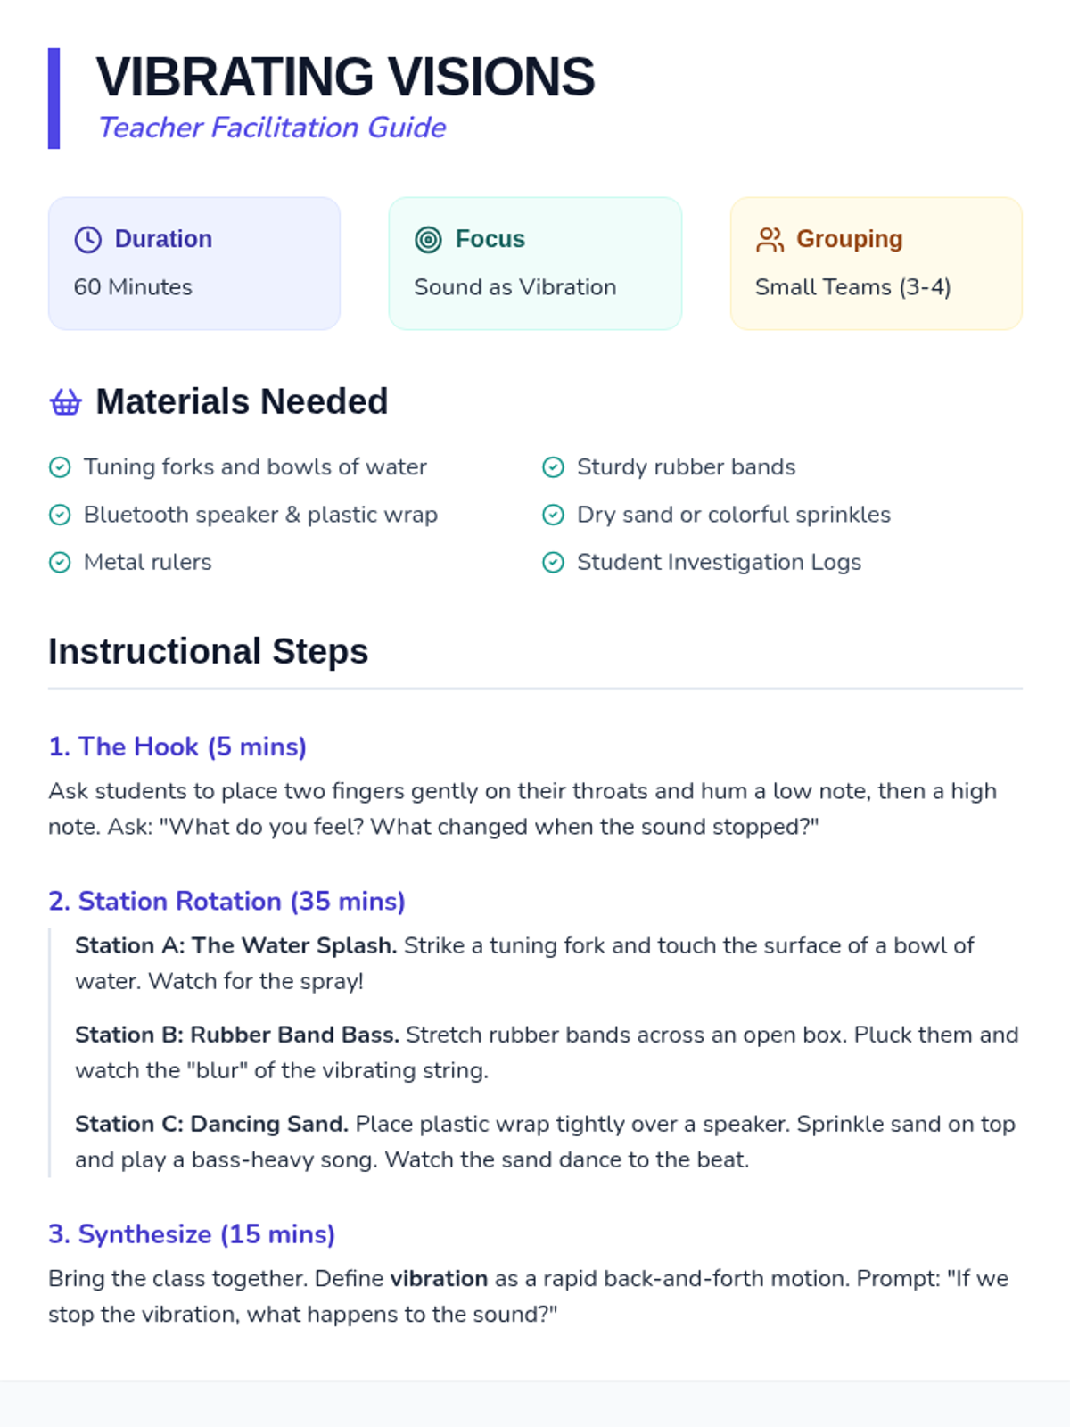Click the 'Small Teams (3-4)' grouping text
1070x1427 pixels.
pos(852,287)
